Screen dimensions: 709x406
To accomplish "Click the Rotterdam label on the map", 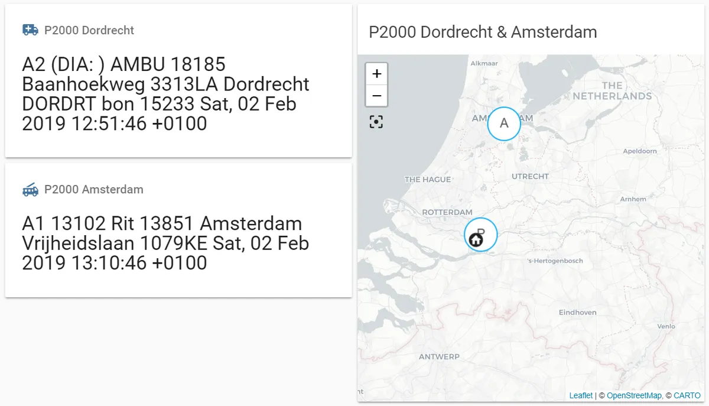I will click(447, 212).
